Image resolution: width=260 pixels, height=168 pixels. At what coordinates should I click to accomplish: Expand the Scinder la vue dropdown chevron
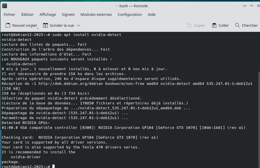79,25
